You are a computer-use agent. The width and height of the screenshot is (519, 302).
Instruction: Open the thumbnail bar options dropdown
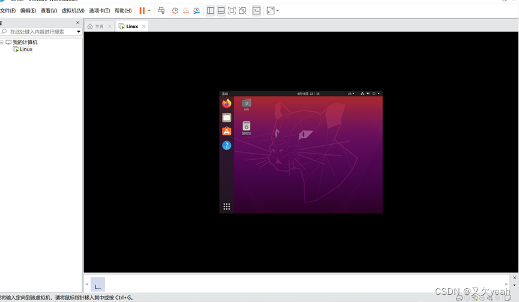pyautogui.click(x=514, y=285)
